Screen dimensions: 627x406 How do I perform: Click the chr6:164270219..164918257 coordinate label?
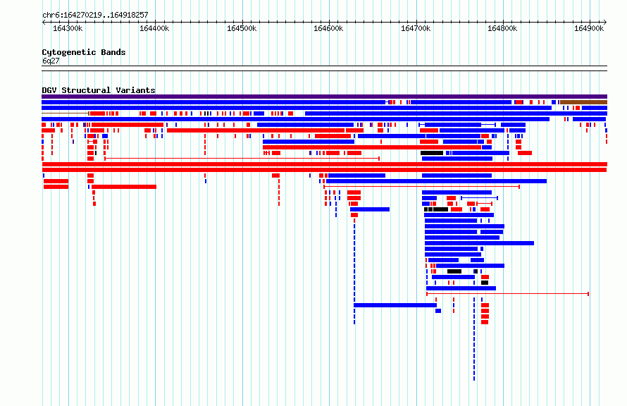click(x=95, y=15)
